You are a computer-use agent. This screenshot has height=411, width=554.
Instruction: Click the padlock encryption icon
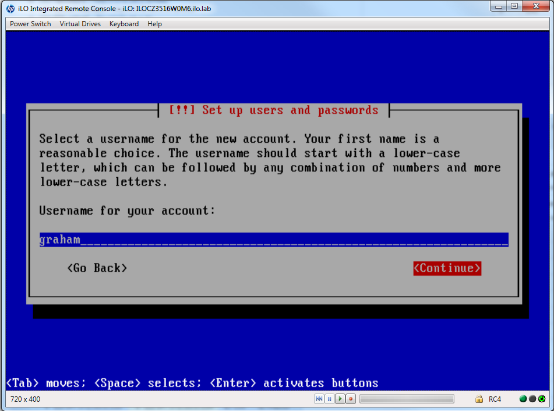[479, 399]
